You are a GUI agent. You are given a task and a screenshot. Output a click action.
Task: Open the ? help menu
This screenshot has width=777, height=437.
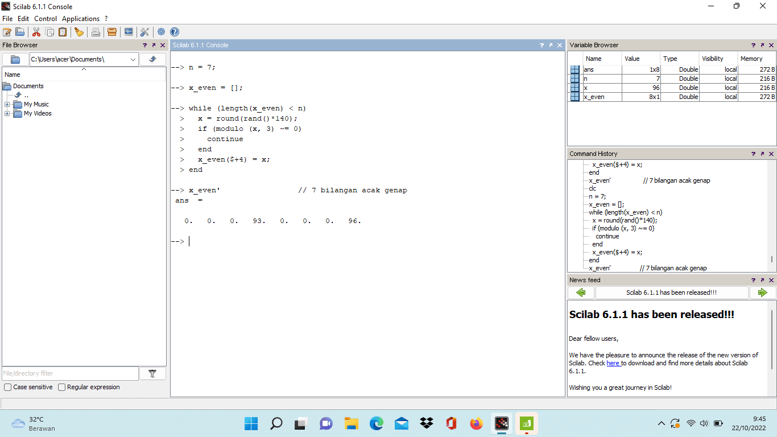[106, 19]
